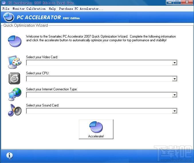The height and width of the screenshot is (163, 194).
Task: Maximize the PC Accelerator window
Action: point(177,2)
